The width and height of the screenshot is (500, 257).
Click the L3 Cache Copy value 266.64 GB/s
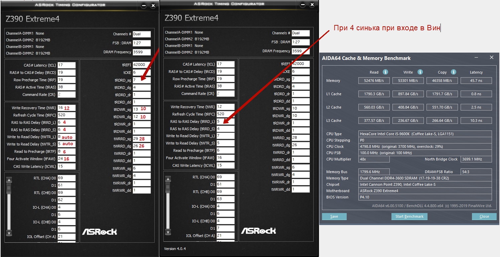point(442,121)
